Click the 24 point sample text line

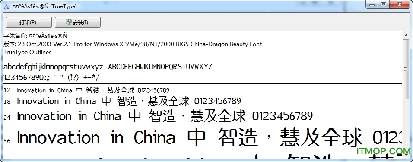point(165,116)
